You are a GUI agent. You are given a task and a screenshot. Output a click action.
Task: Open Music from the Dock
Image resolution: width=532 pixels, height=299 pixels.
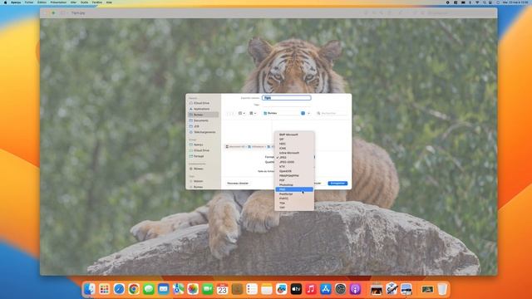pos(311,289)
